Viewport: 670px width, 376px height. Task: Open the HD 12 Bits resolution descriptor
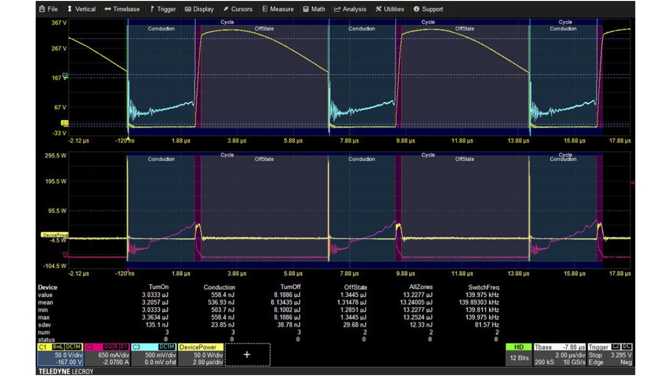(x=519, y=354)
